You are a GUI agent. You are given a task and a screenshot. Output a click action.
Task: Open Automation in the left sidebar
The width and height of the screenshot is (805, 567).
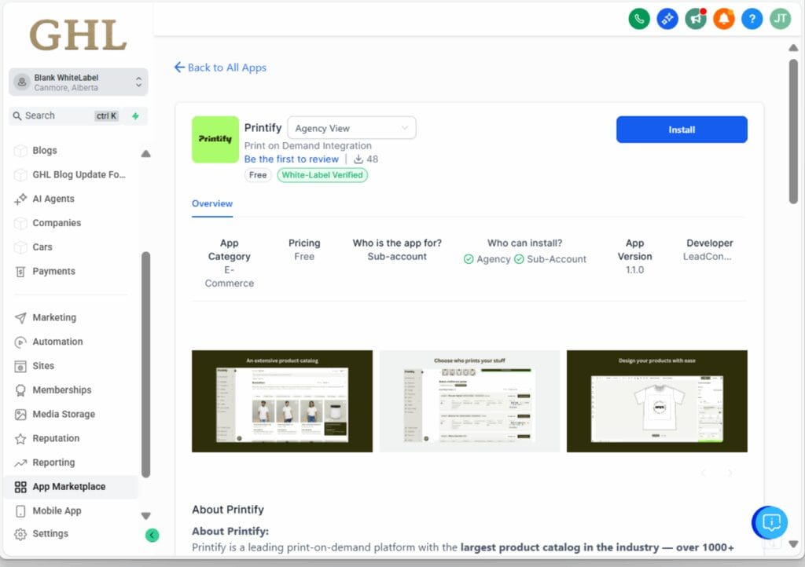[58, 342]
